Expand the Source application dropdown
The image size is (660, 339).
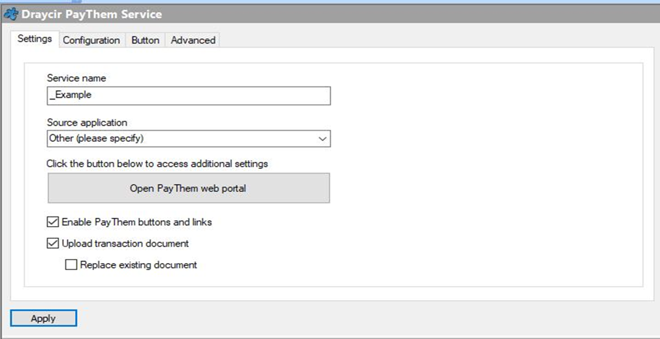(x=189, y=138)
